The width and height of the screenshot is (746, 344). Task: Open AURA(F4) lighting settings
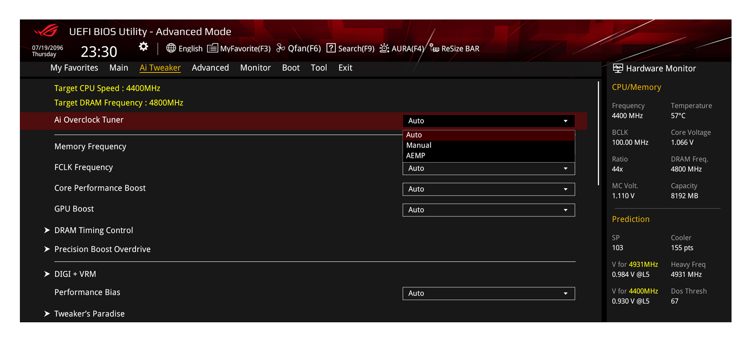(x=384, y=48)
